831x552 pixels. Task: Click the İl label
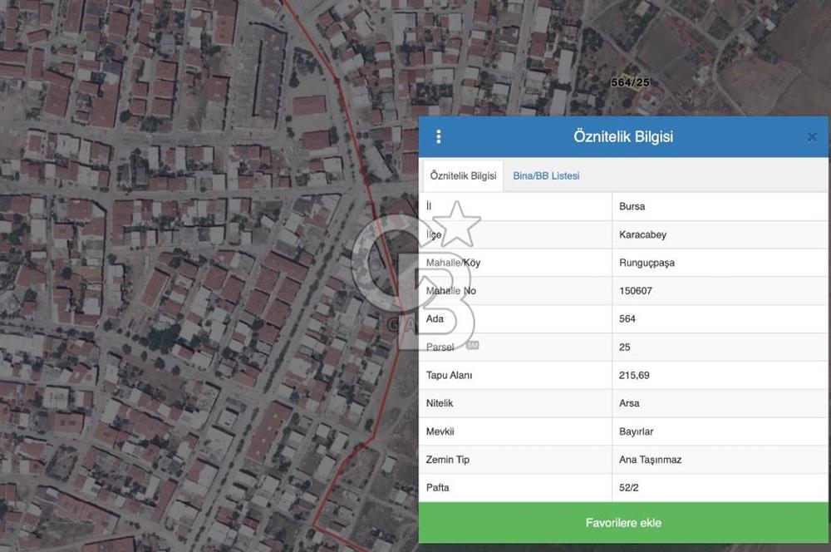click(429, 206)
